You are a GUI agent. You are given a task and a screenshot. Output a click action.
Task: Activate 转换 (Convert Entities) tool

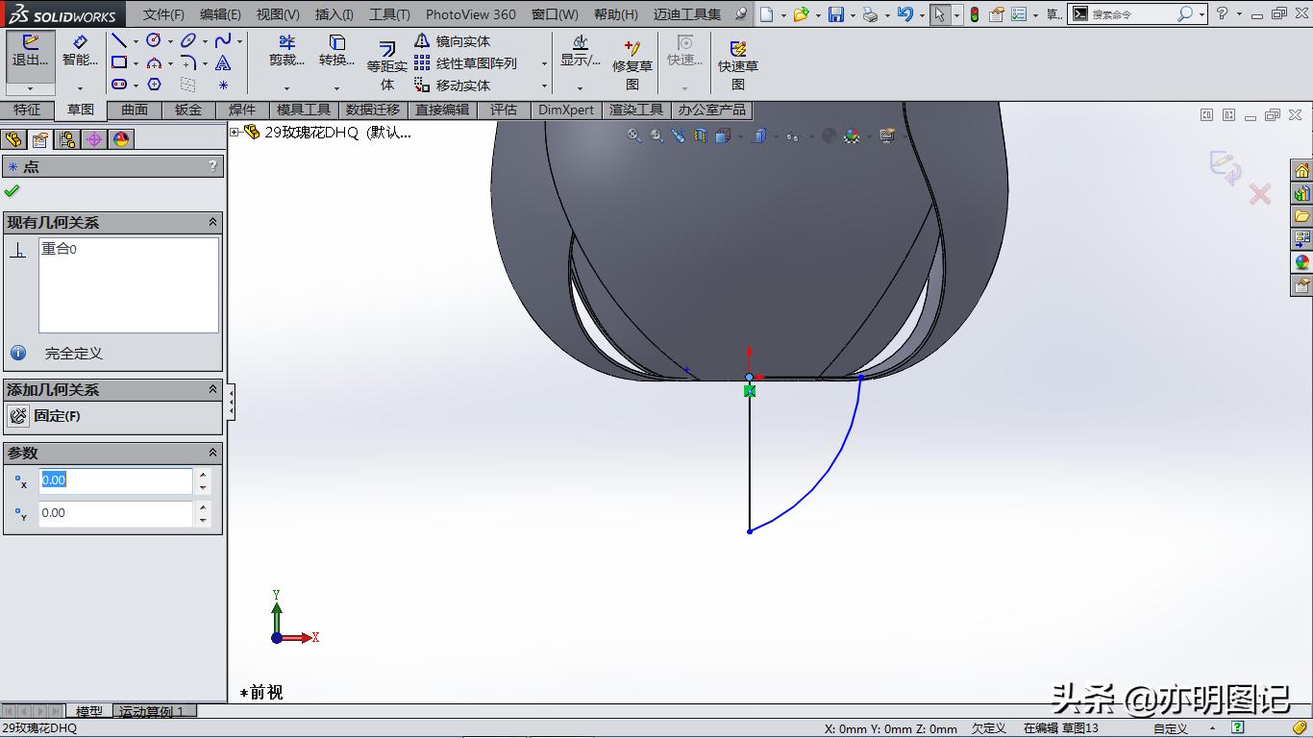[335, 55]
